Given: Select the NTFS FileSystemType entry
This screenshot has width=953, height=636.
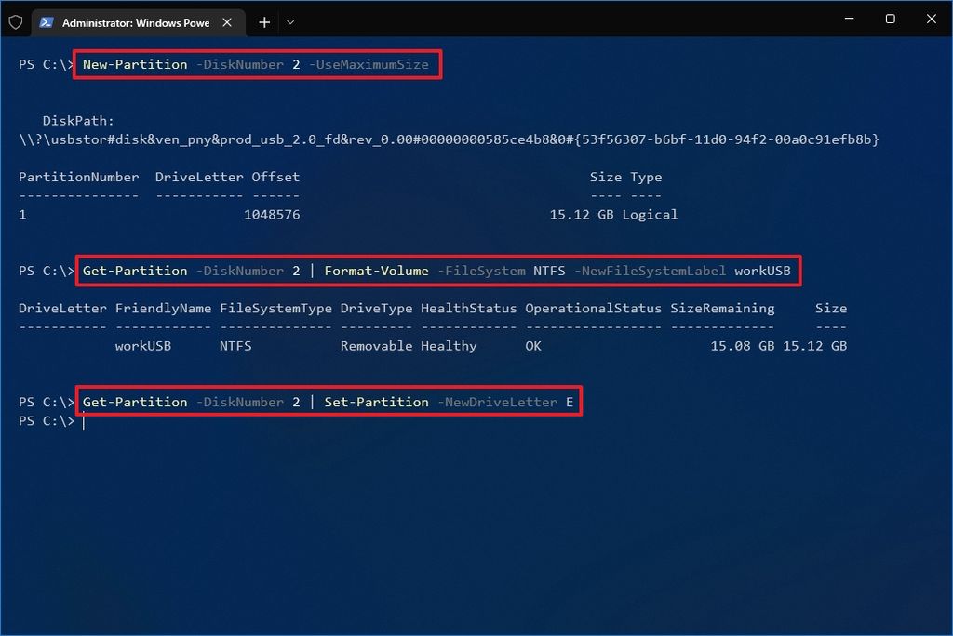Looking at the screenshot, I should click(235, 345).
